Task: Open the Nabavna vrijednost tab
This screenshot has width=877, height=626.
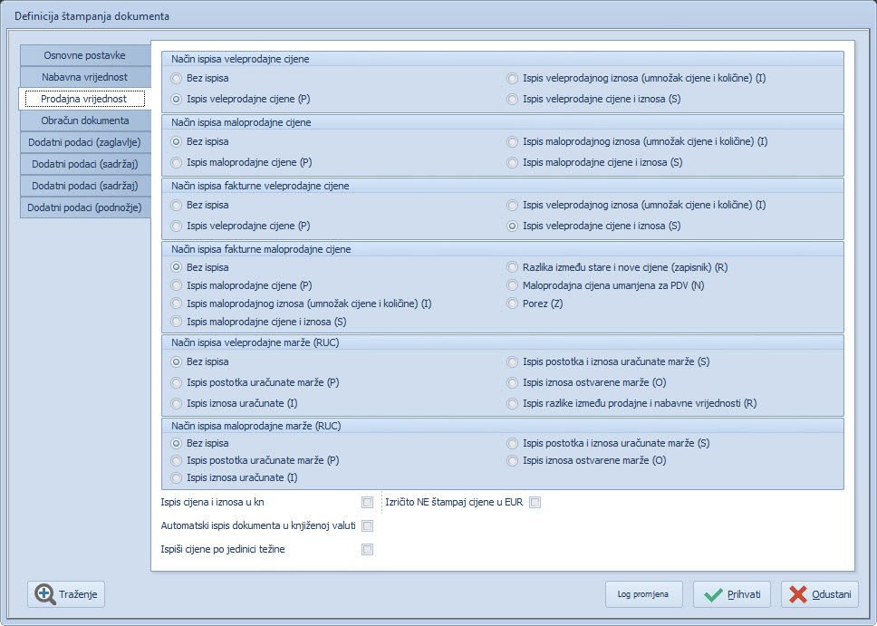Action: pyautogui.click(x=84, y=77)
